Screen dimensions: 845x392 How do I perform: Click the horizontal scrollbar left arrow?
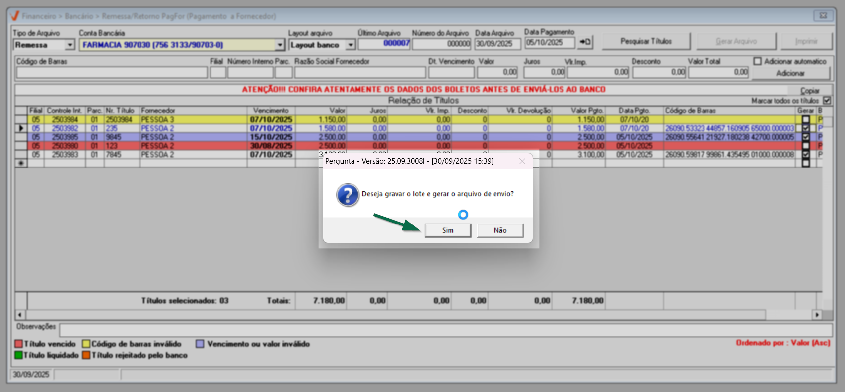tap(20, 315)
